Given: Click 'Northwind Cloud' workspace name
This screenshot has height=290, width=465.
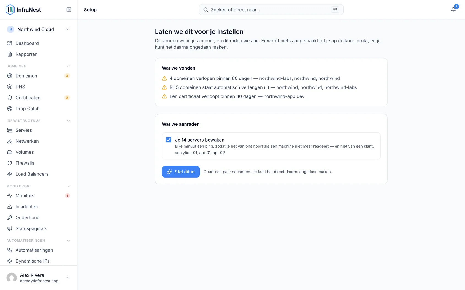Looking at the screenshot, I should coord(36,29).
